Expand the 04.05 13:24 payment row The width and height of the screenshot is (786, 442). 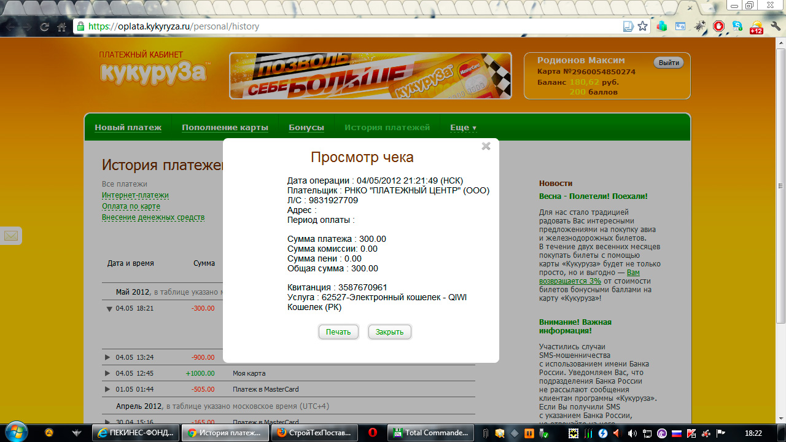(108, 357)
